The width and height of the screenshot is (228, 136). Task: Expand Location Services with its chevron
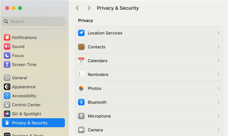point(219,33)
